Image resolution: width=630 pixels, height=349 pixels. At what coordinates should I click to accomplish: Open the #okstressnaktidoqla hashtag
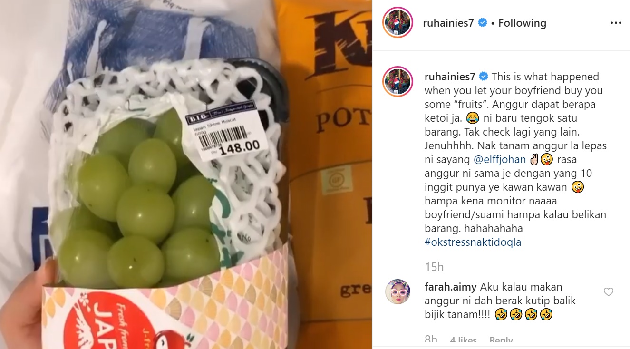point(473,242)
